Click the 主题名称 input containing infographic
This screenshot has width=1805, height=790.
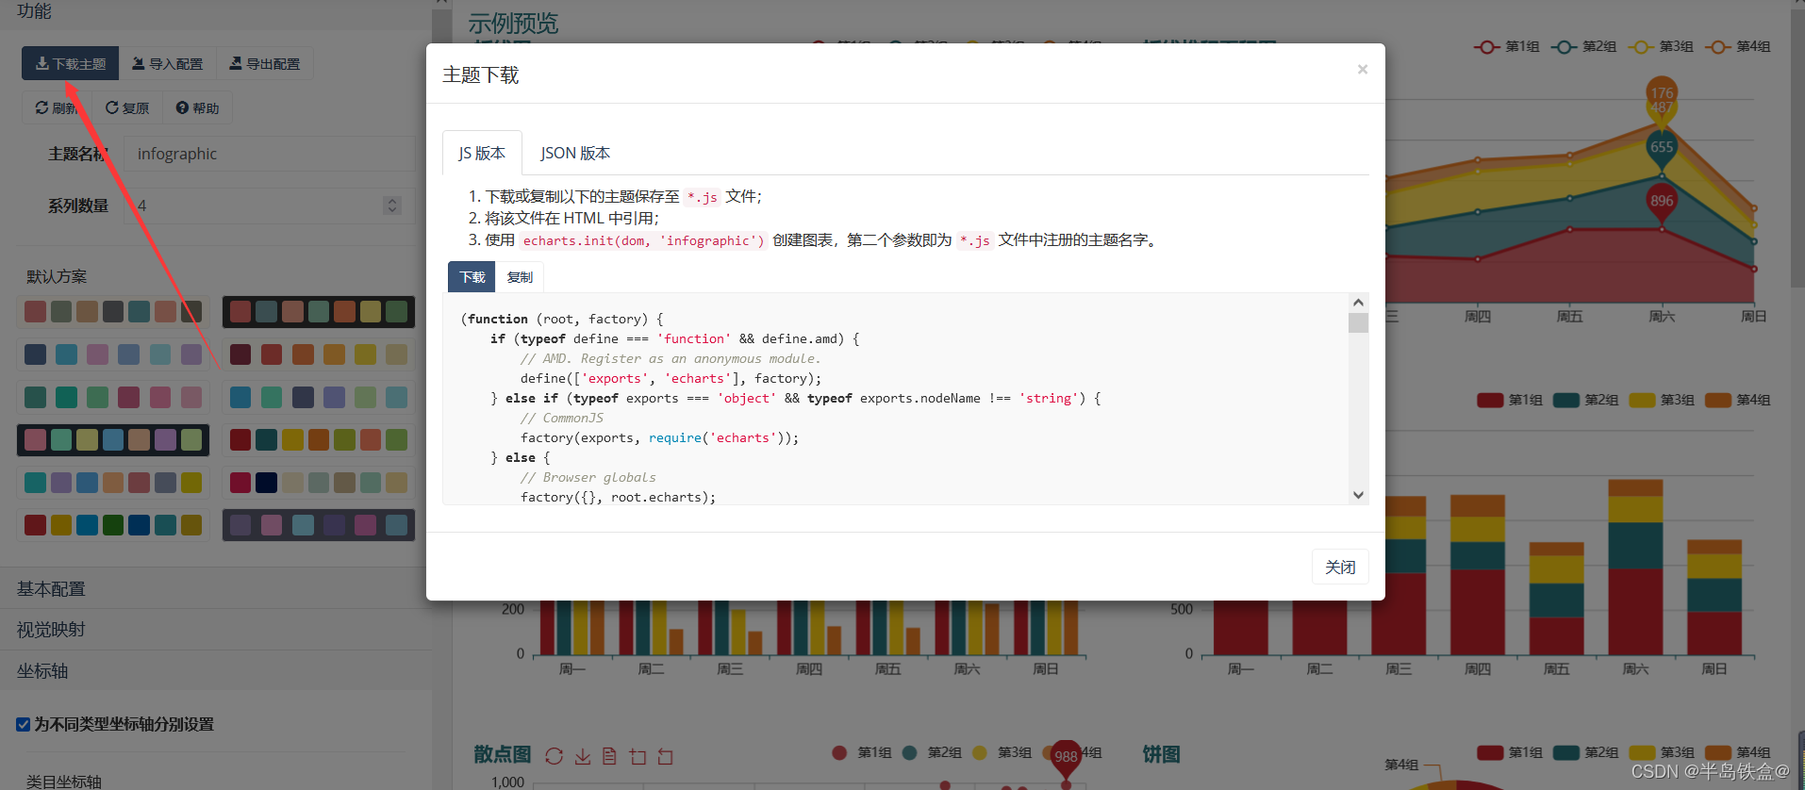coord(270,154)
